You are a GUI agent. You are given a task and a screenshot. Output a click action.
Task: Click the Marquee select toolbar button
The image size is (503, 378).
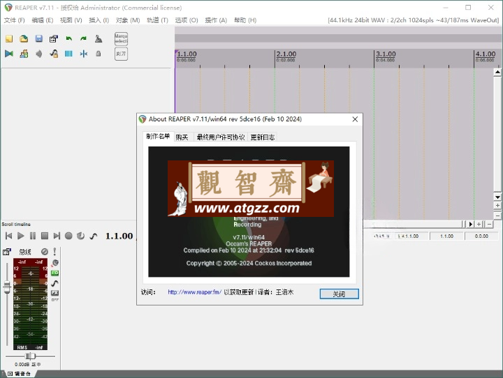121,38
